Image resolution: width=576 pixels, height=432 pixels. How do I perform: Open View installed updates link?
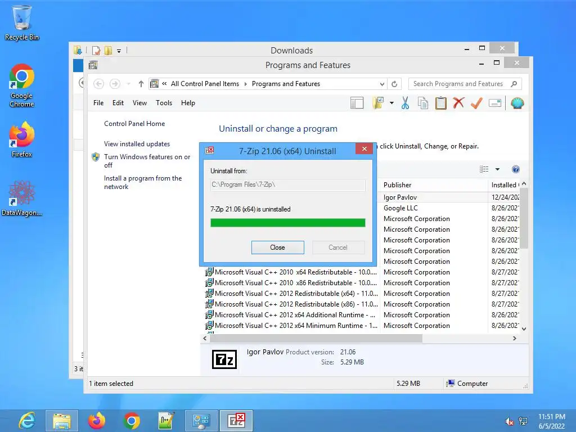[x=137, y=144]
